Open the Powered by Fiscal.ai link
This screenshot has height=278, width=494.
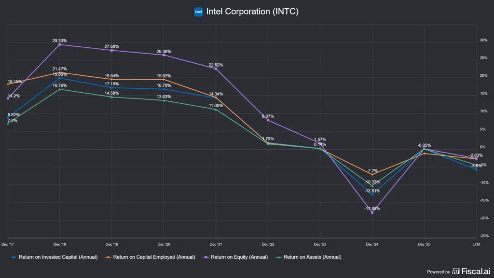(x=458, y=271)
